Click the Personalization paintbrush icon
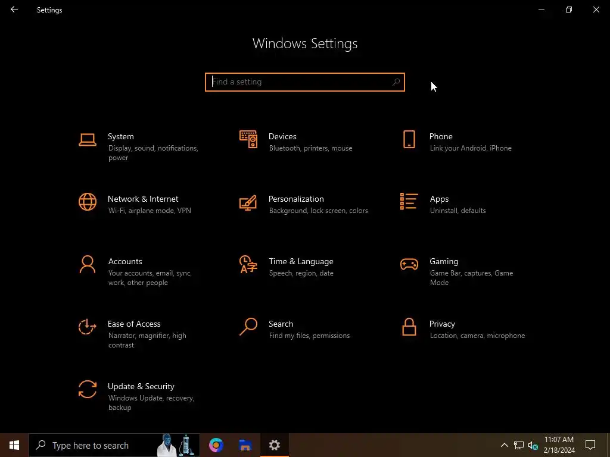The image size is (610, 457). click(x=248, y=202)
